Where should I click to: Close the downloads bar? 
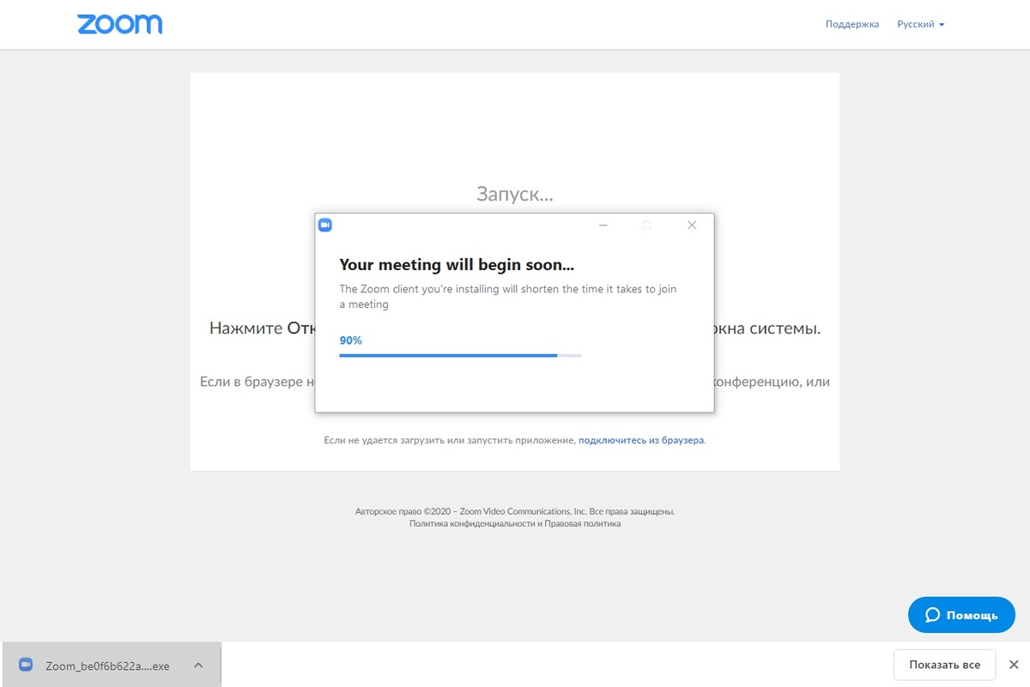click(1014, 665)
